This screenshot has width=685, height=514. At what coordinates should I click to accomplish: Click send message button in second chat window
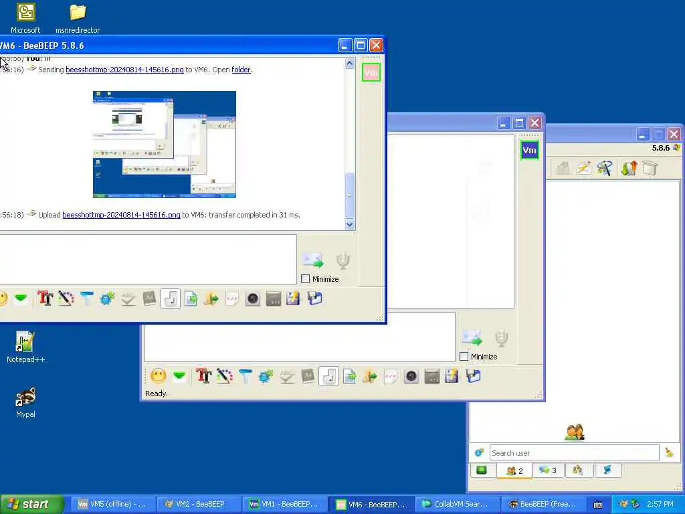tap(472, 338)
